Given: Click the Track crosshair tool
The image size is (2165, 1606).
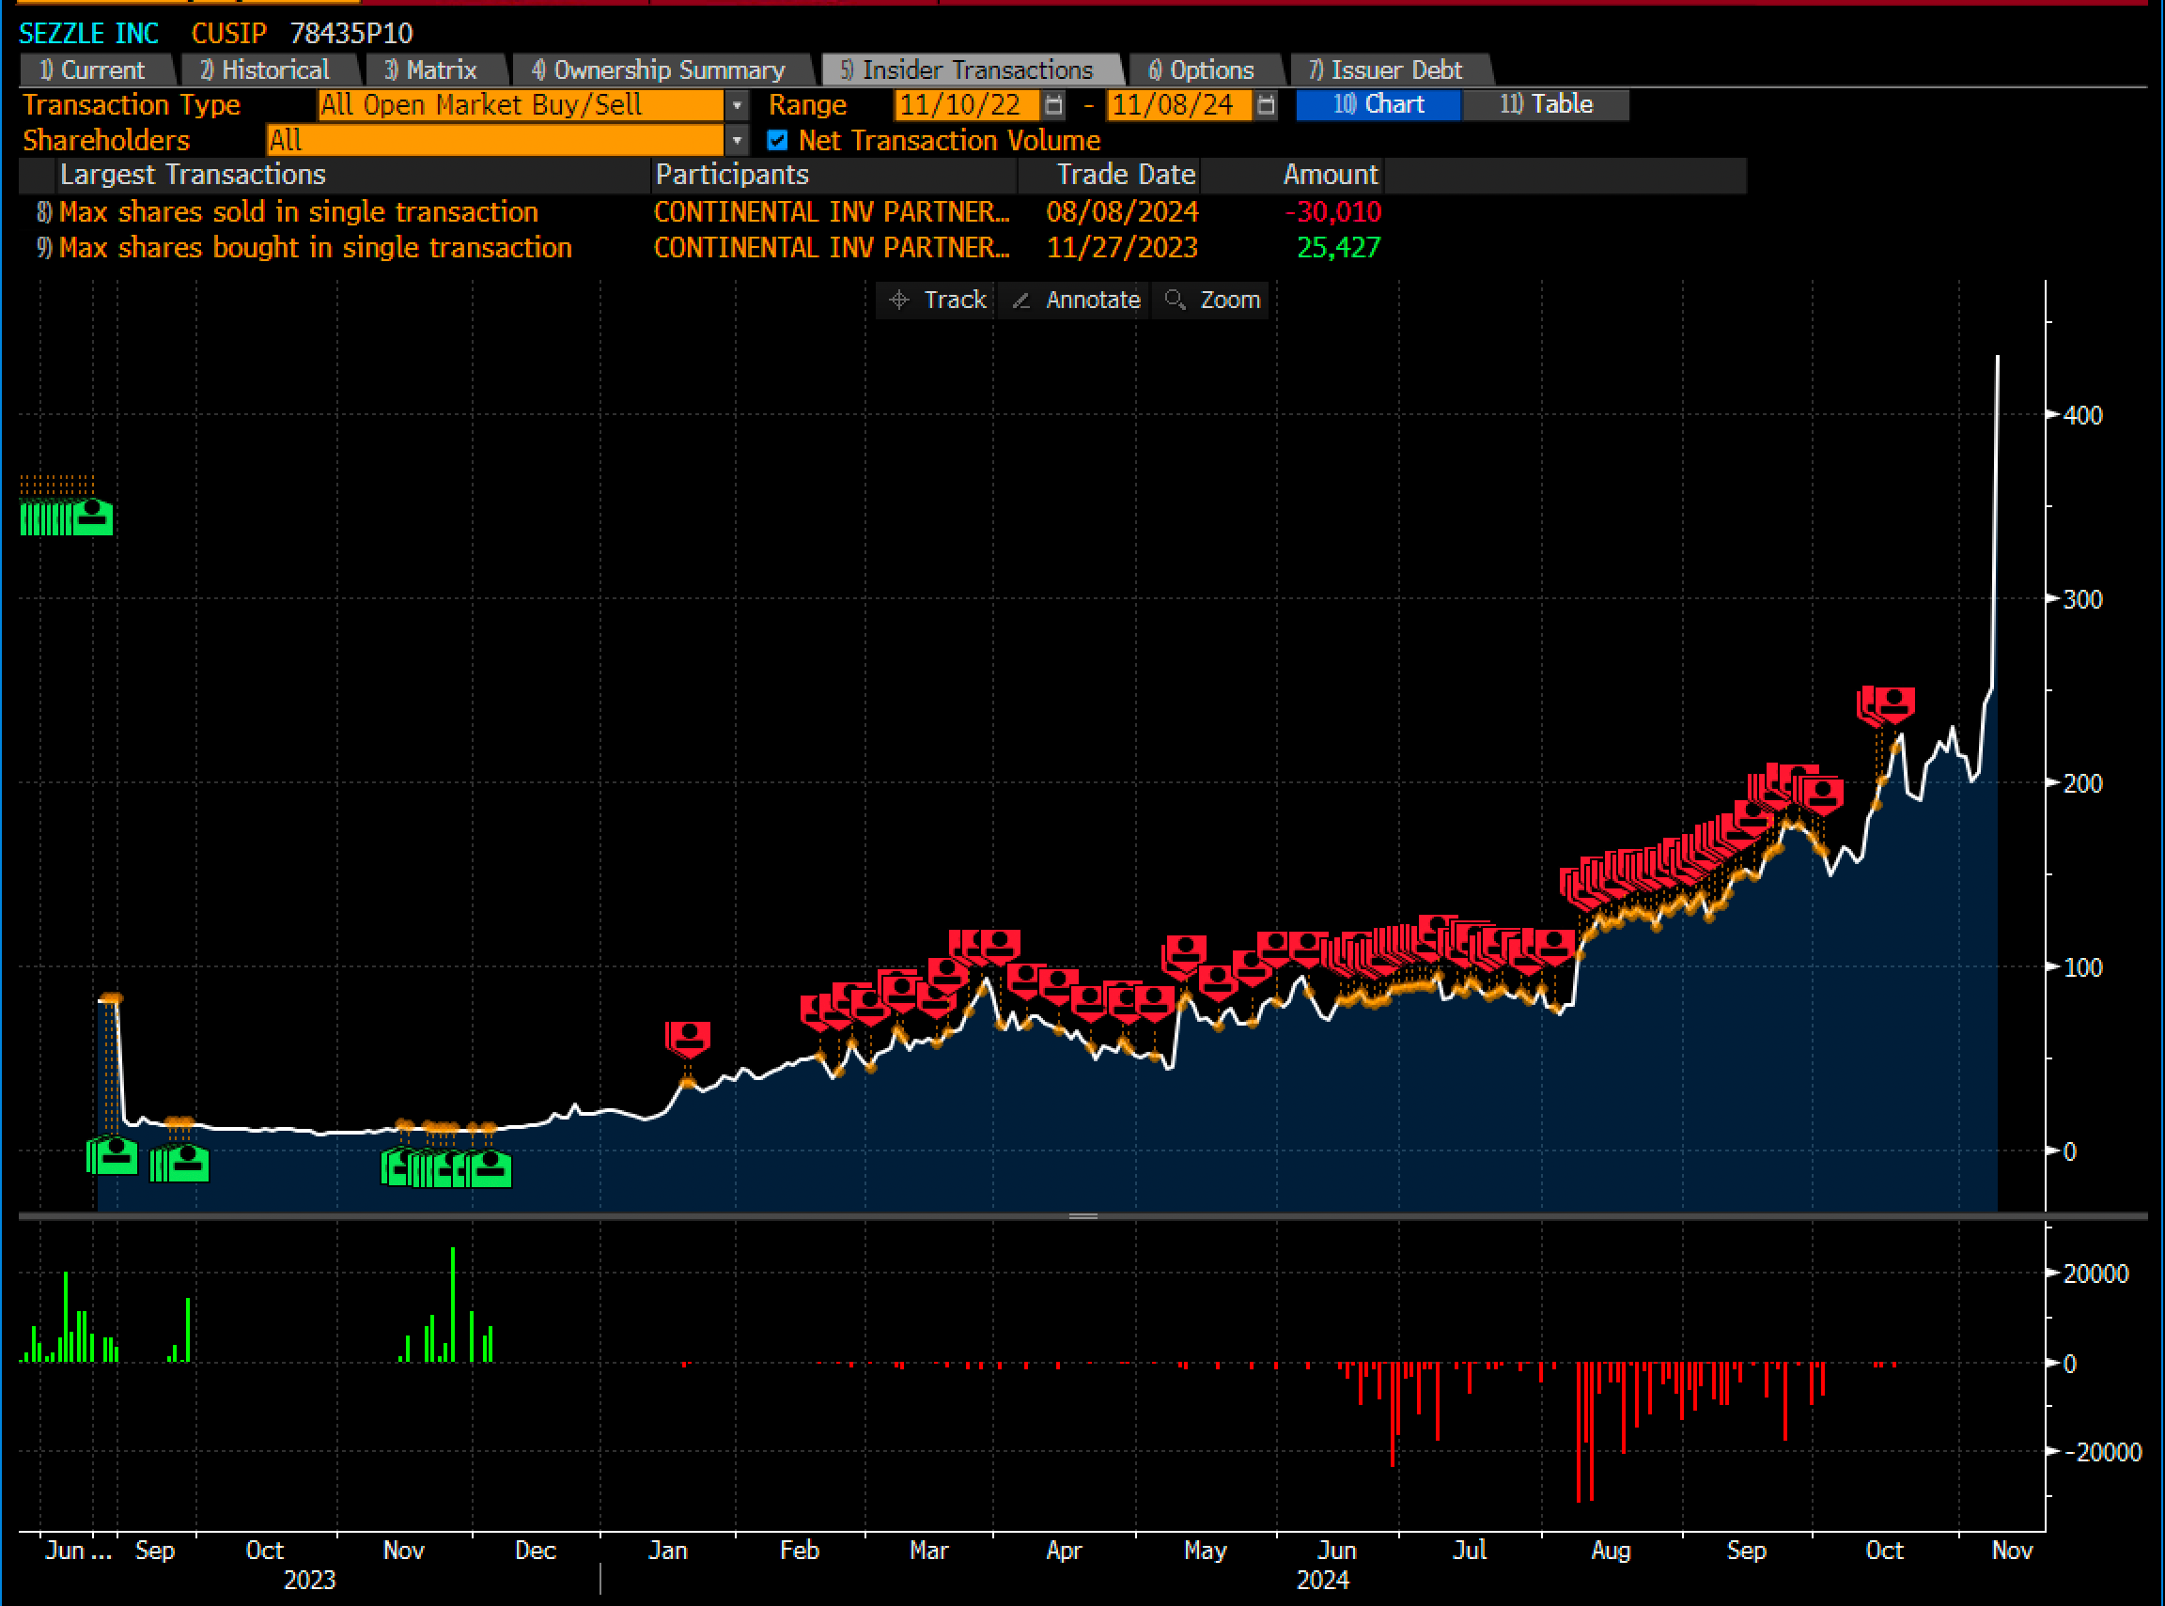Looking at the screenshot, I should pos(936,300).
